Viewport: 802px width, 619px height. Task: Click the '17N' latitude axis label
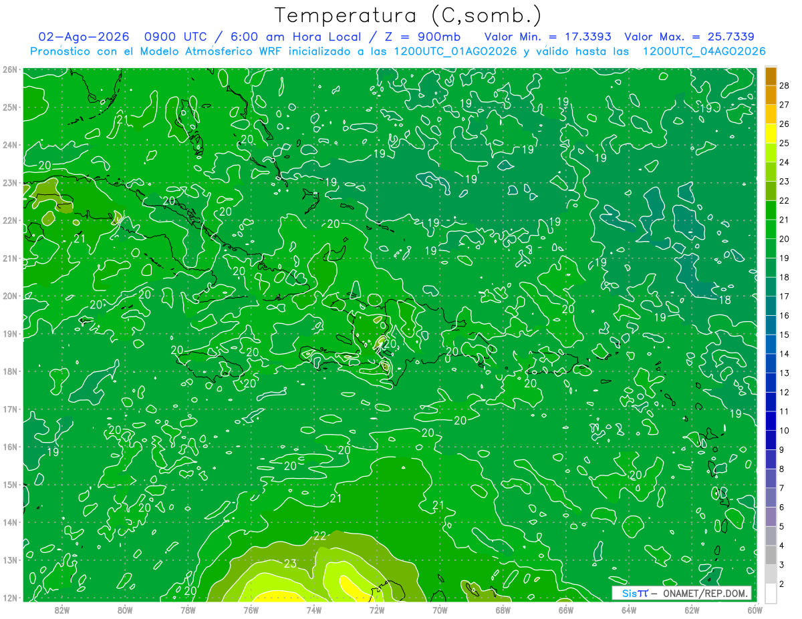pos(10,409)
